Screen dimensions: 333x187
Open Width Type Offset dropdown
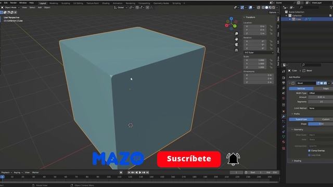(x=321, y=93)
